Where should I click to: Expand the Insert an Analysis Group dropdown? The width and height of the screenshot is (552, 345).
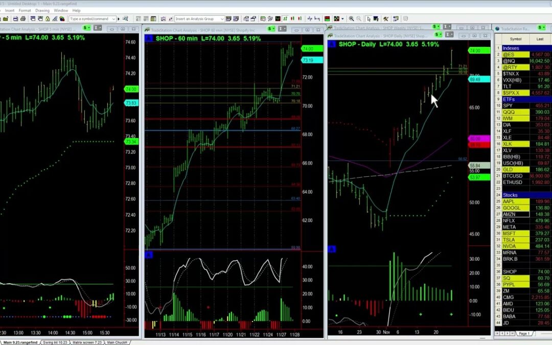coord(222,18)
